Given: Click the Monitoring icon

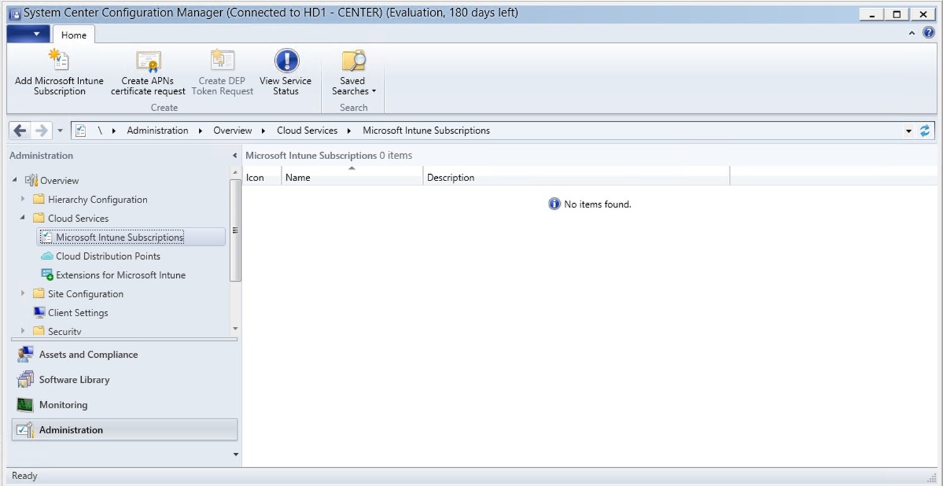Looking at the screenshot, I should click(x=25, y=405).
